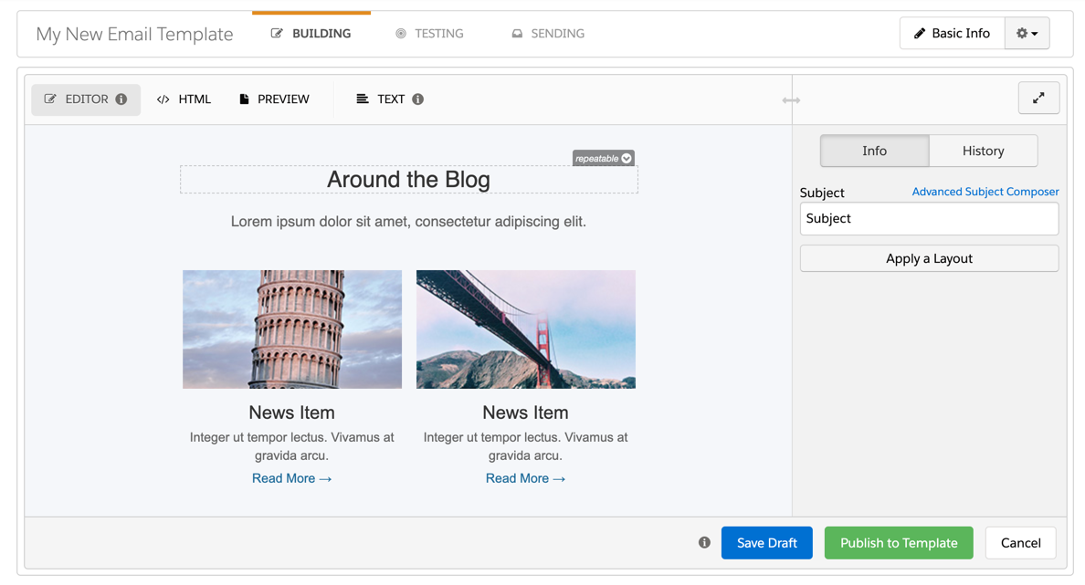Click the Save Draft button

click(x=766, y=543)
